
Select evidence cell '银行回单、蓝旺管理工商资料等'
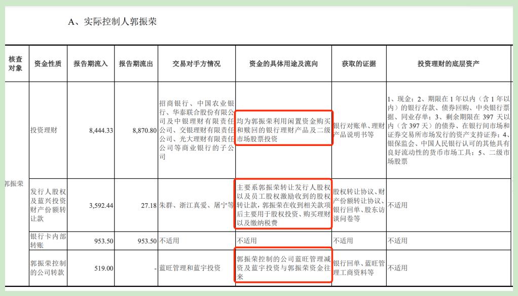[x=359, y=268]
